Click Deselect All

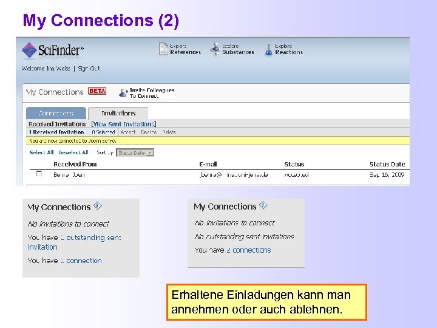pos(73,152)
